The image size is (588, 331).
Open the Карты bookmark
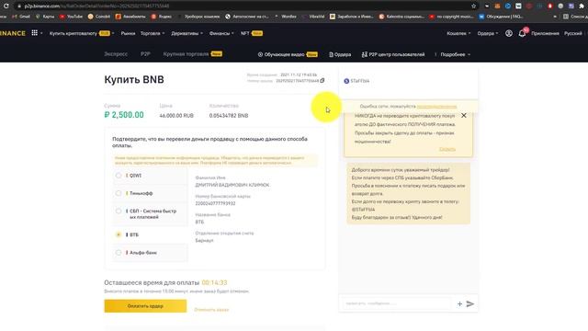45,17
